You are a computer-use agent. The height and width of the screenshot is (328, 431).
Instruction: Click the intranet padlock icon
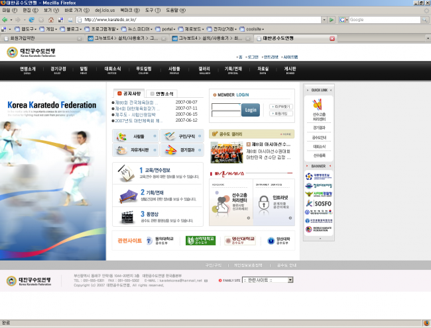pos(264,204)
